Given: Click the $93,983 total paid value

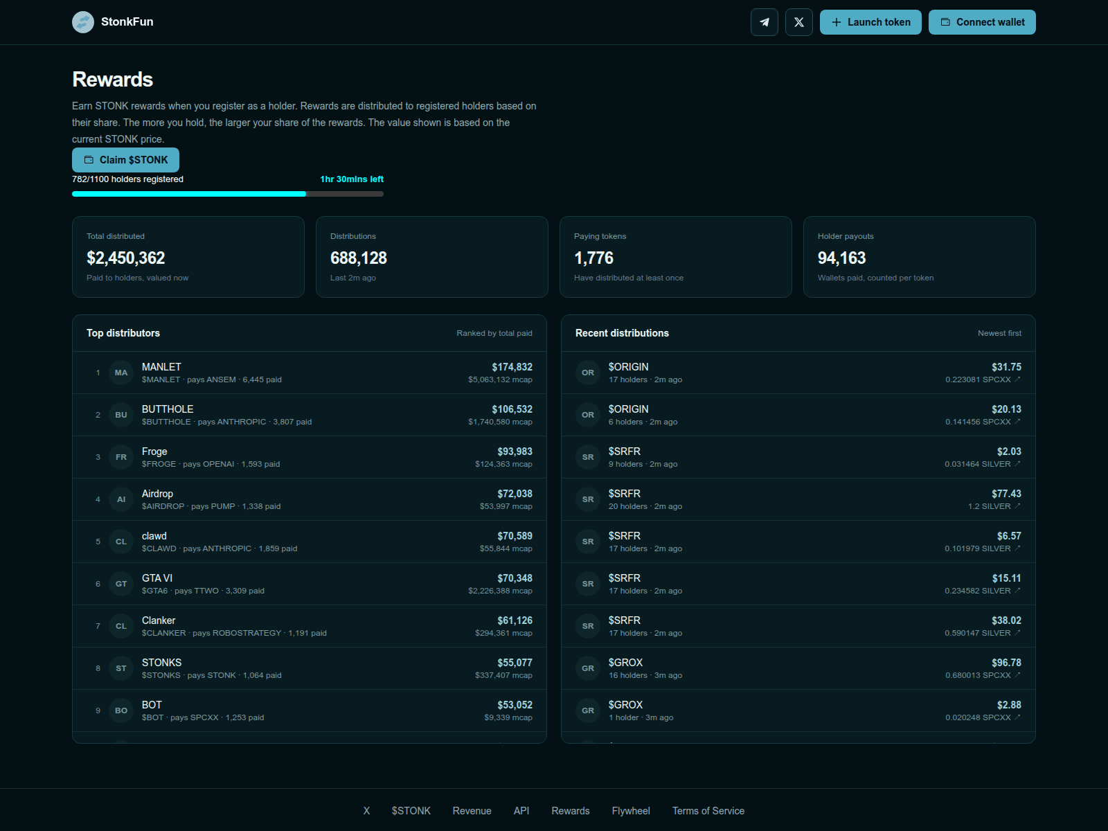Looking at the screenshot, I should coord(515,452).
